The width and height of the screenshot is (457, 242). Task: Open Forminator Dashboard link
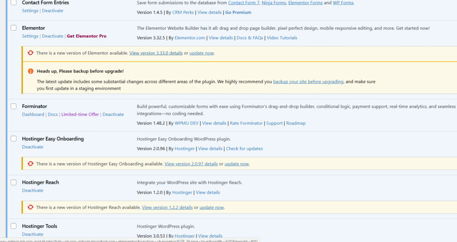33,115
